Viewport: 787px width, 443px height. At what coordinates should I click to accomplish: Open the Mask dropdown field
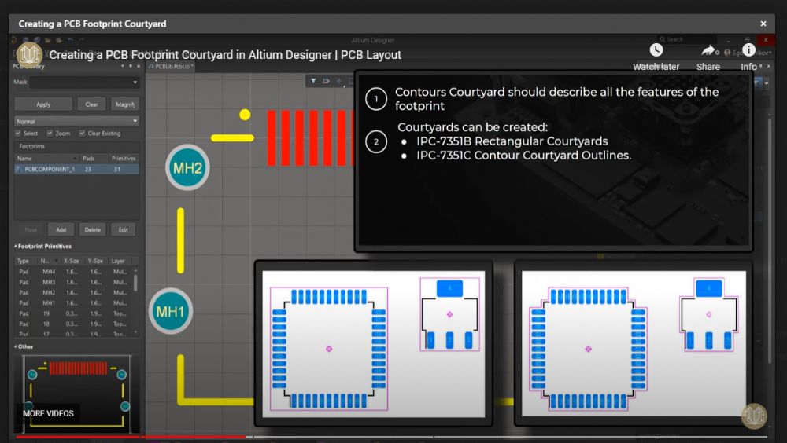tap(84, 82)
